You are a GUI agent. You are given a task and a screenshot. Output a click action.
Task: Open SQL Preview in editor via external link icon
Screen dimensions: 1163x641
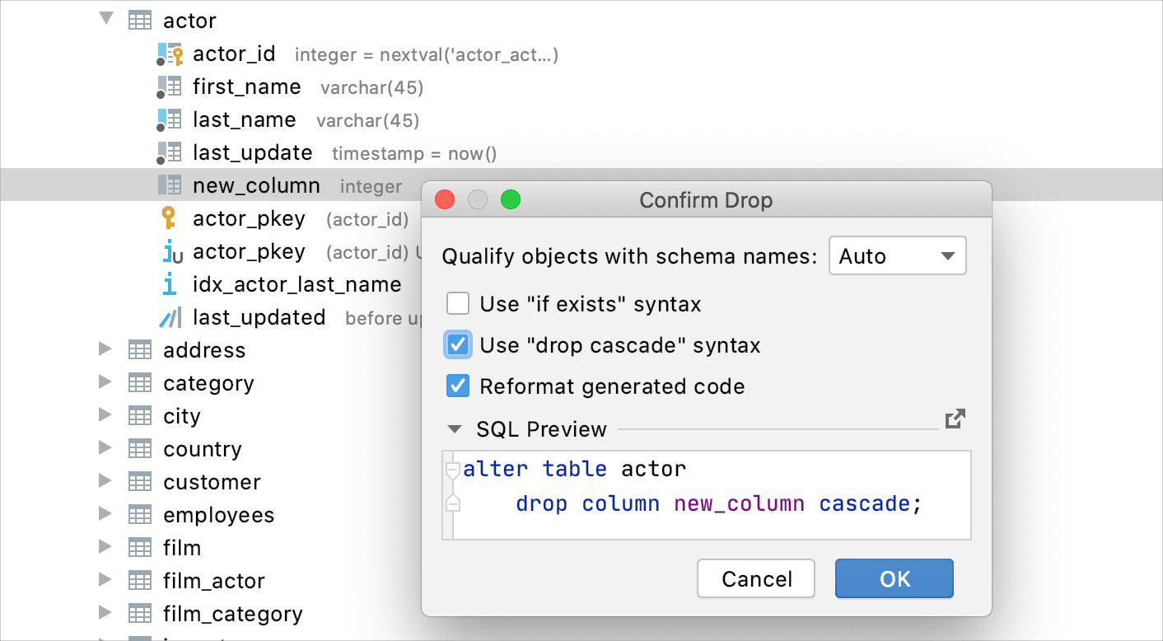955,419
